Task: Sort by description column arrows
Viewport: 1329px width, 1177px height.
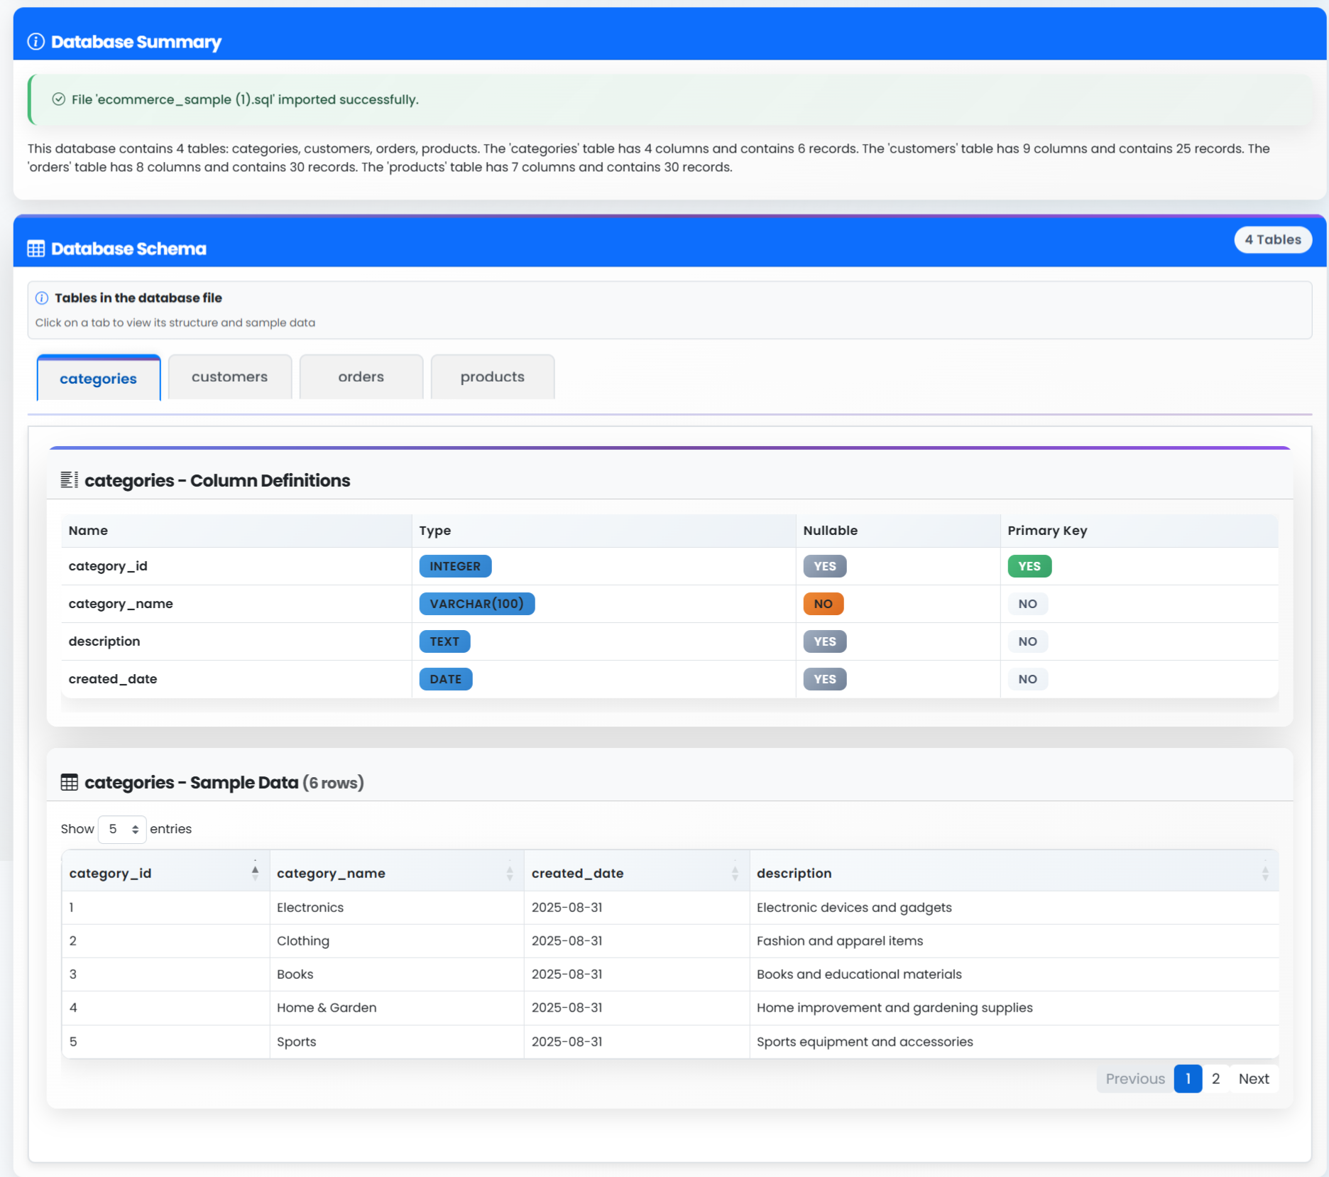Action: pyautogui.click(x=1264, y=873)
